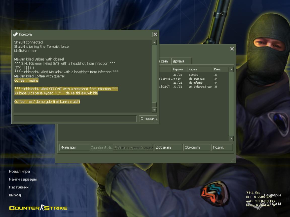The image size is (290, 217).
Task: Click the console window resize grip
Action: (156, 121)
